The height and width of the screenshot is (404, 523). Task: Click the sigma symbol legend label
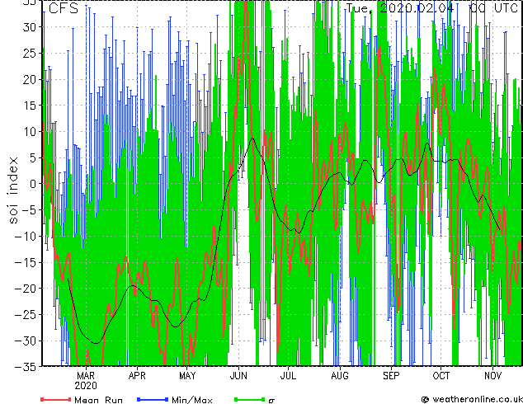(x=271, y=400)
